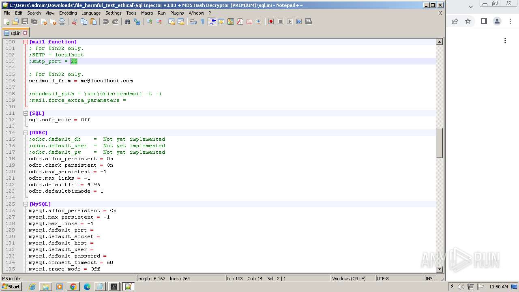Click the Notepad++ taskbar button
The height and width of the screenshot is (292, 519).
point(128,287)
